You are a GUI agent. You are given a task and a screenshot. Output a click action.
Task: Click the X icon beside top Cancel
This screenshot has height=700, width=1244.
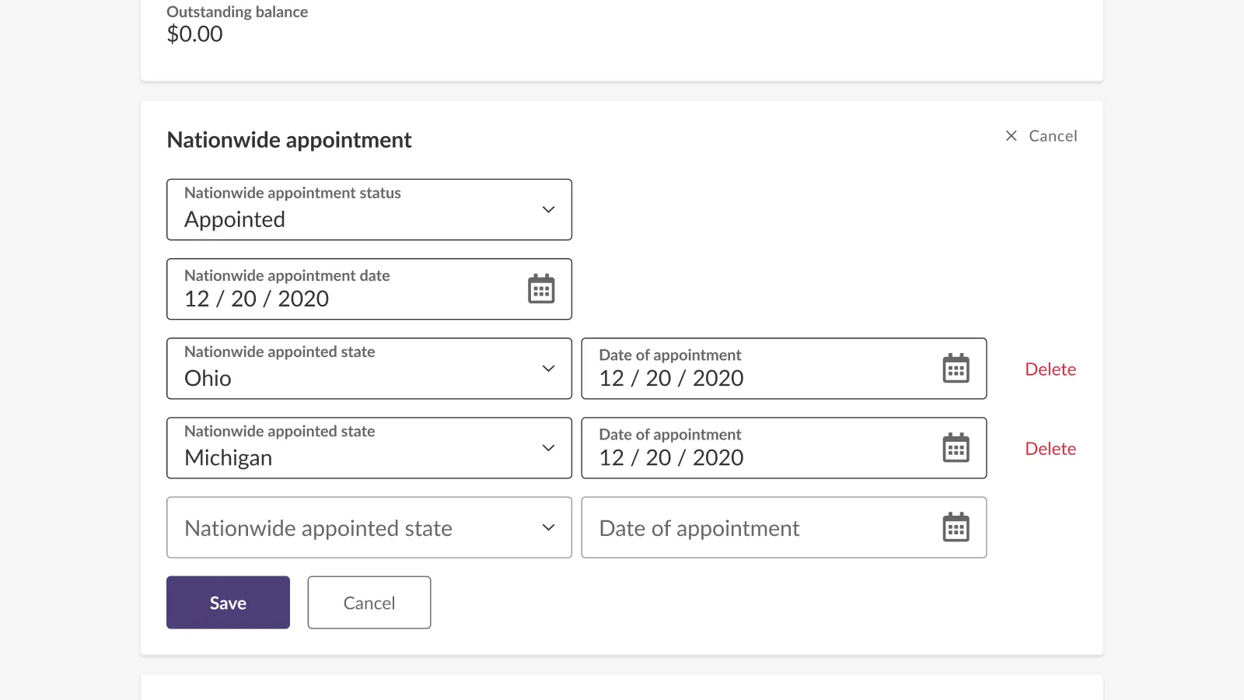click(x=1011, y=136)
